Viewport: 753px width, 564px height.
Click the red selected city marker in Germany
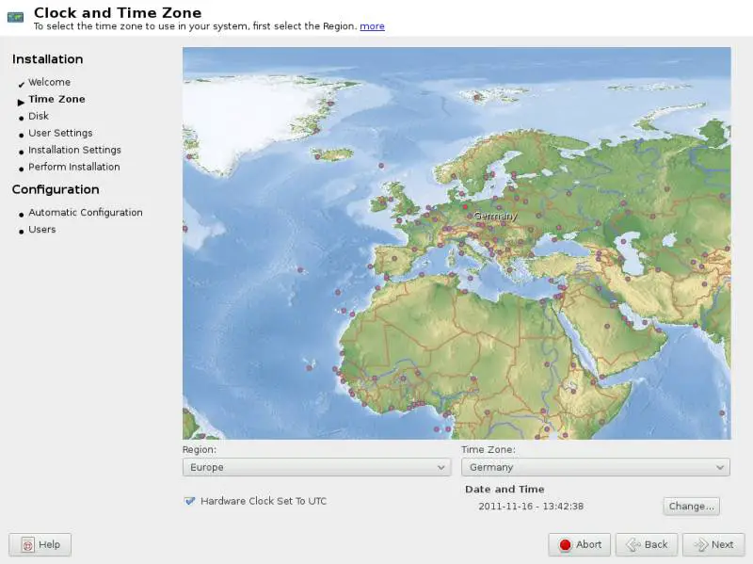pos(465,207)
